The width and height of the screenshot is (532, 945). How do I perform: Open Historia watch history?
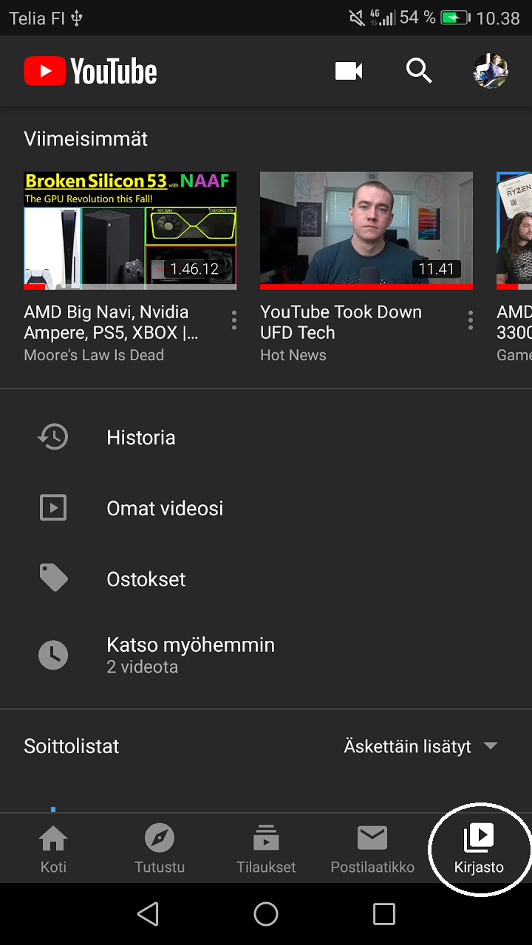click(x=266, y=437)
